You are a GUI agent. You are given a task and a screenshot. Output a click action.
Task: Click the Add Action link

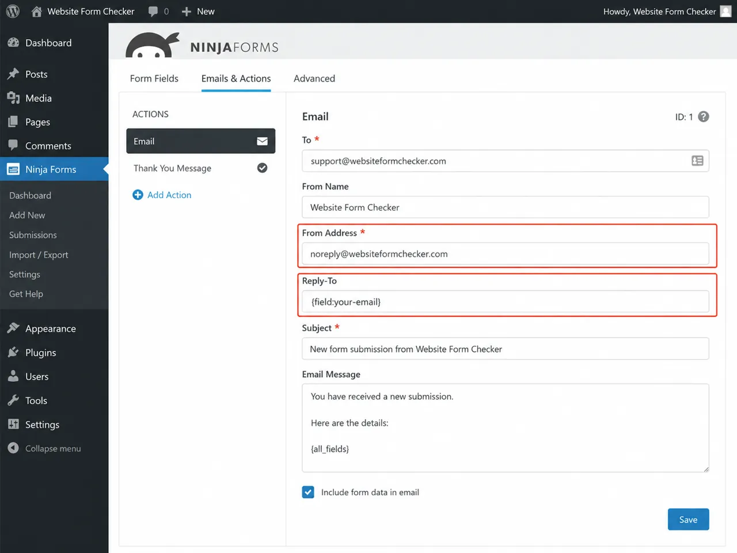[x=169, y=195]
